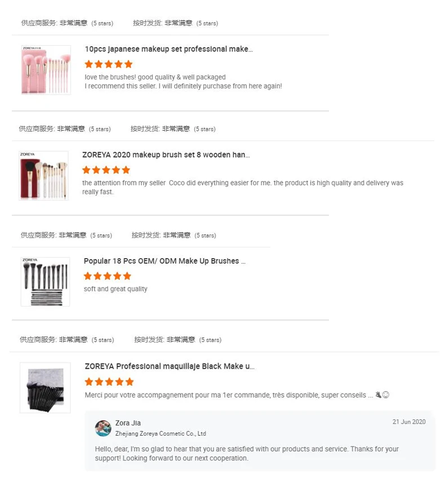
Task: Click stars under ZOREYA Professional maquillaje title
Action: [109, 382]
